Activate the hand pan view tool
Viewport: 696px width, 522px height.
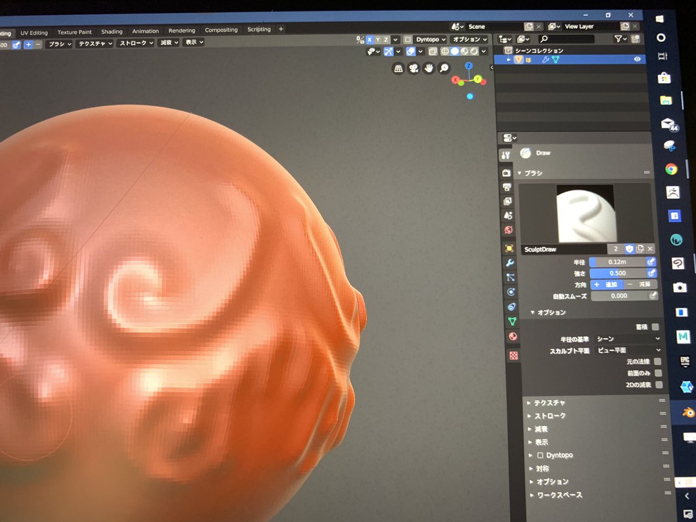point(429,68)
